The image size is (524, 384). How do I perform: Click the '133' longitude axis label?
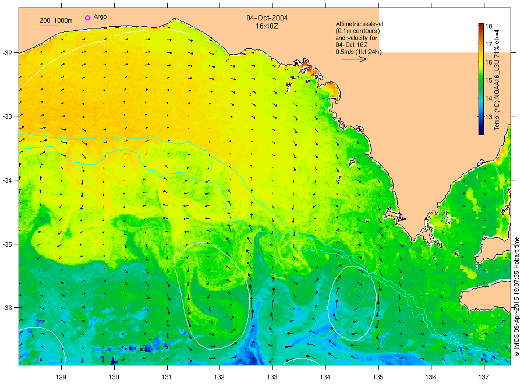coord(272,378)
